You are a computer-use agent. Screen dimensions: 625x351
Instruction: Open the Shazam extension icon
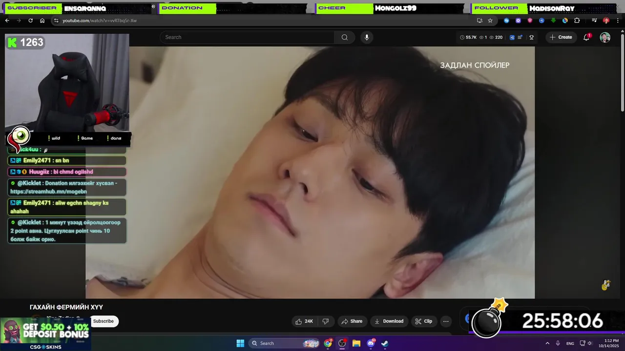(506, 20)
